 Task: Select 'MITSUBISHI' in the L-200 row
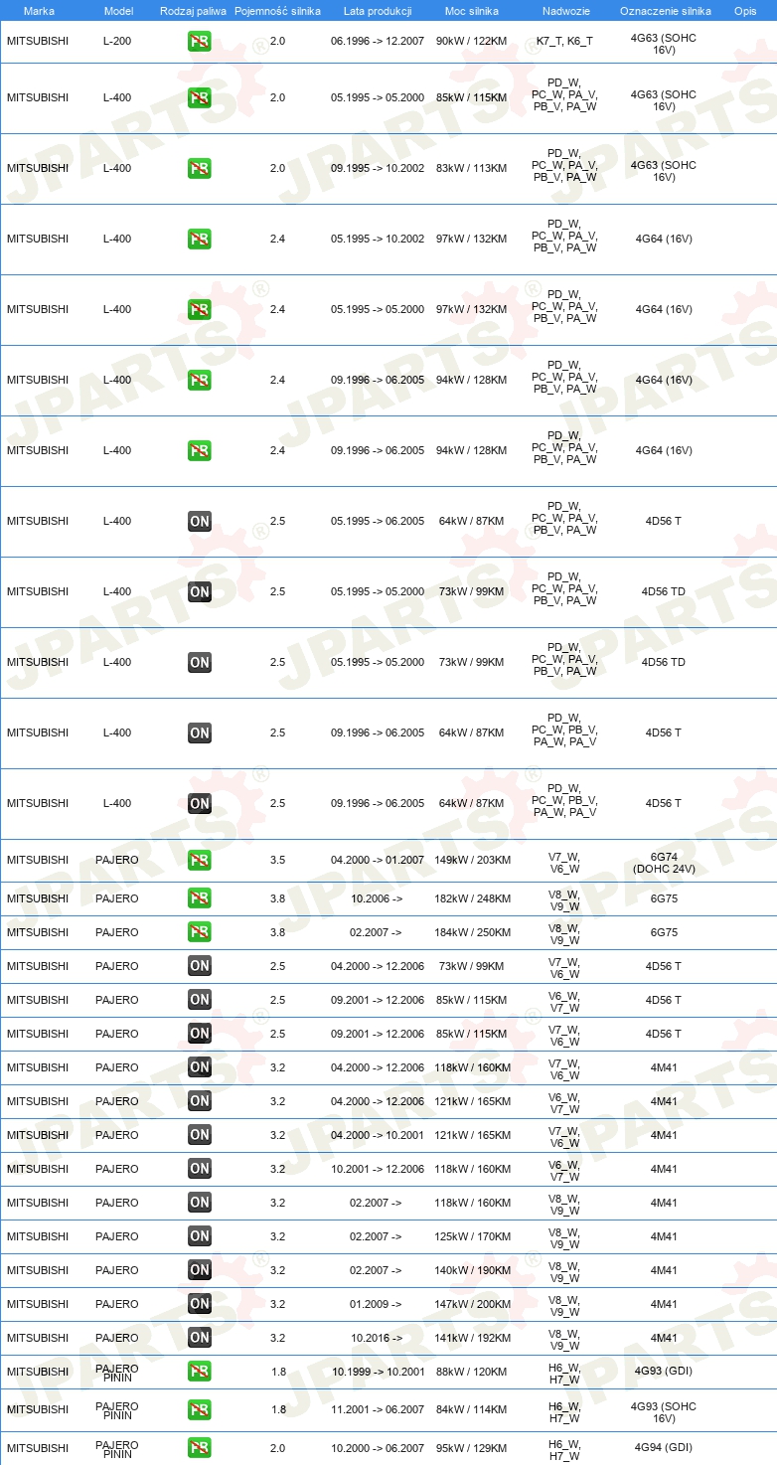pos(38,42)
